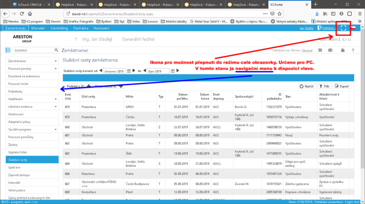This screenshot has height=204, width=365.
Task: Expand the Vzdělávání sidebar submenu
Action: 56,99
